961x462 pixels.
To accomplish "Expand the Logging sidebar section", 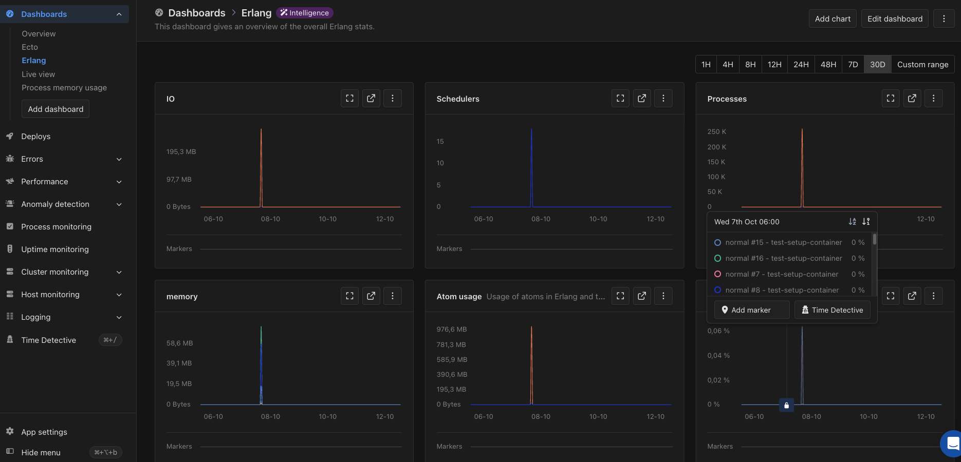I will (119, 317).
